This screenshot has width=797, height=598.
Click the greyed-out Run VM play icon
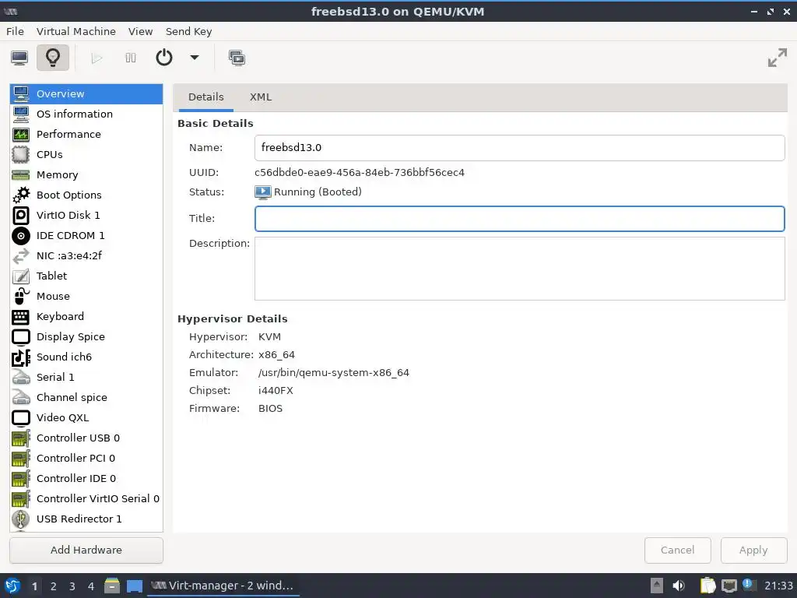pos(97,58)
